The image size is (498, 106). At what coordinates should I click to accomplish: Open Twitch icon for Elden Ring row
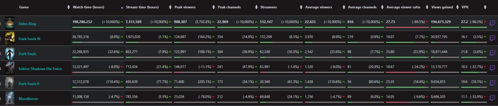[492, 23]
